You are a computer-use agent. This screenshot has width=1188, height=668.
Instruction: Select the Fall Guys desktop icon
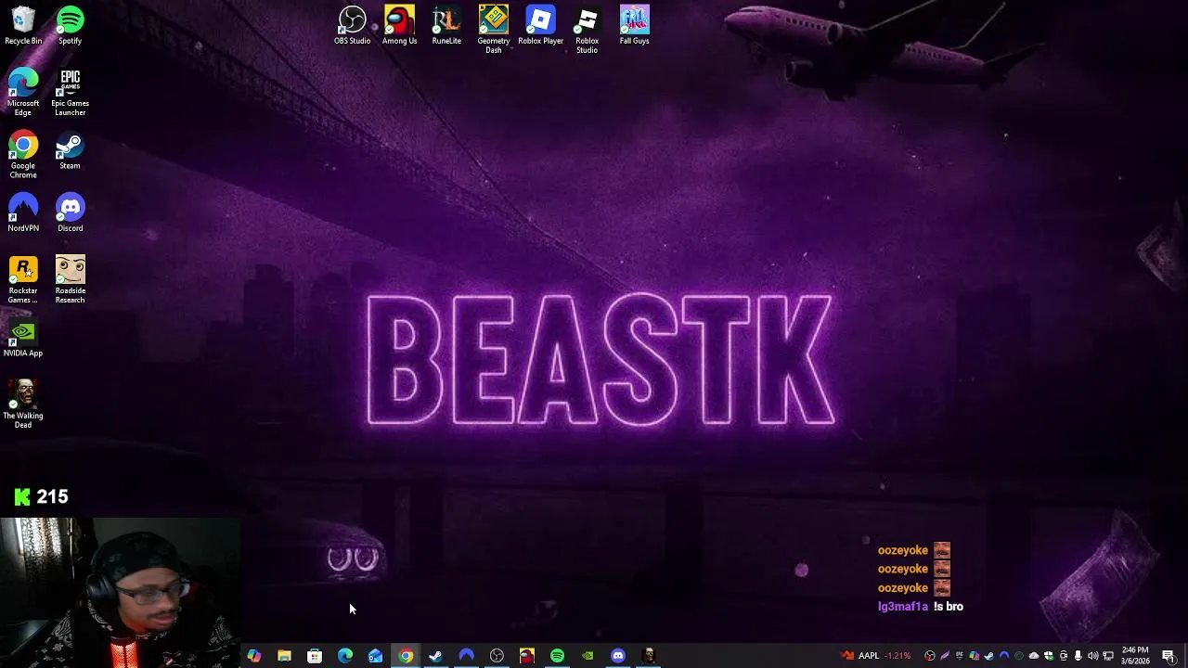(634, 25)
